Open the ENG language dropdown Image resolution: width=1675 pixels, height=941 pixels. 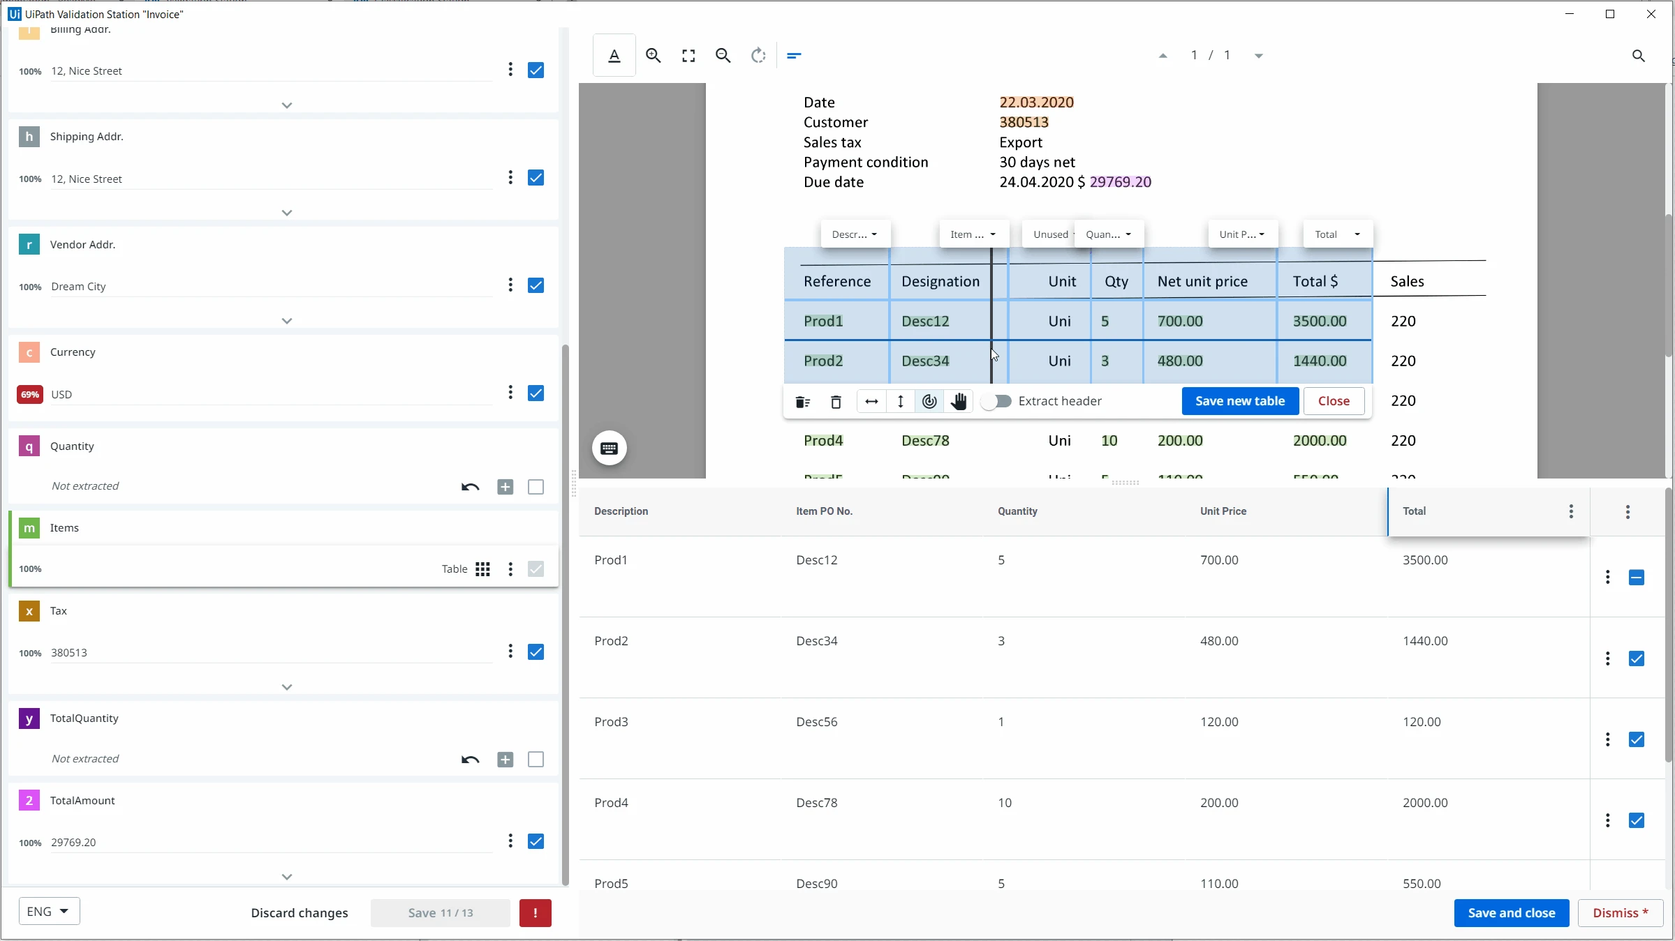49,912
